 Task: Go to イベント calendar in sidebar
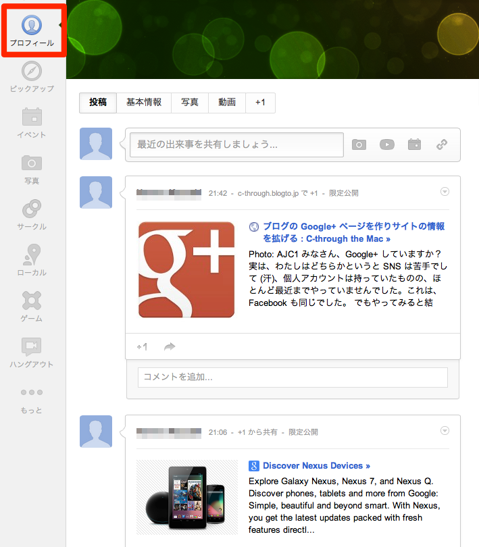click(x=32, y=117)
